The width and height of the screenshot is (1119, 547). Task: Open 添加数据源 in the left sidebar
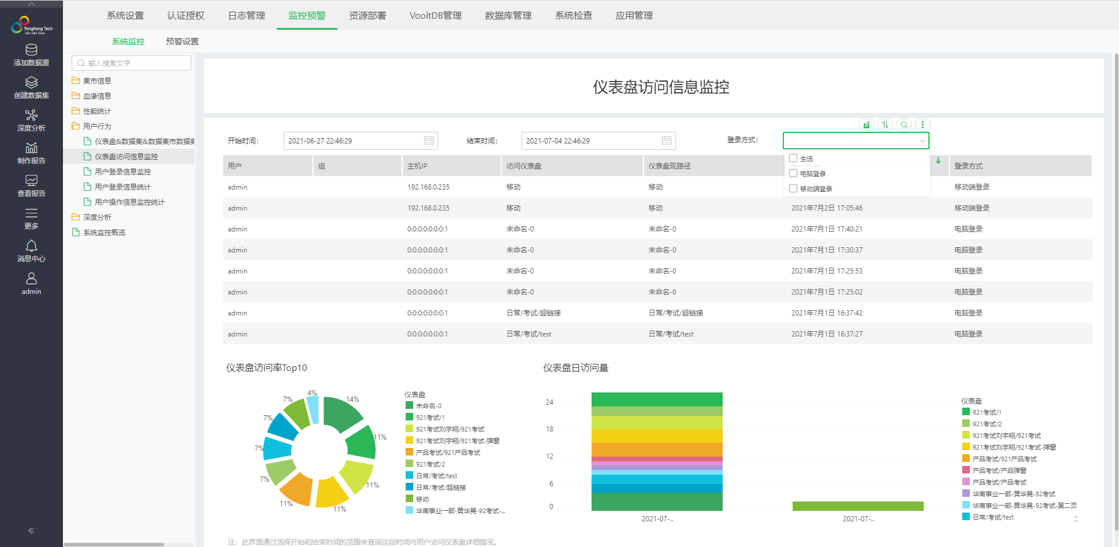pyautogui.click(x=31, y=55)
